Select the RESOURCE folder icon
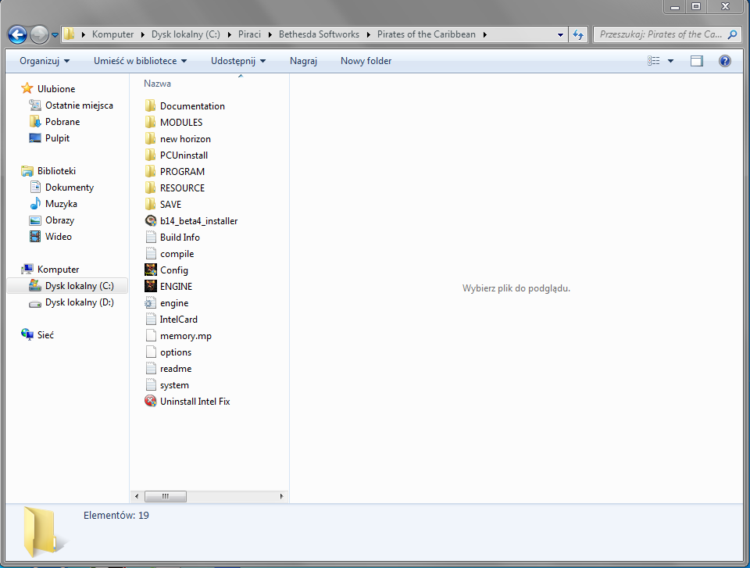750x568 pixels. pyautogui.click(x=150, y=188)
